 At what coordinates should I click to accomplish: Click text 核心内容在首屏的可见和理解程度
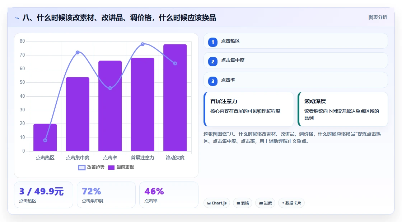click(x=246, y=111)
